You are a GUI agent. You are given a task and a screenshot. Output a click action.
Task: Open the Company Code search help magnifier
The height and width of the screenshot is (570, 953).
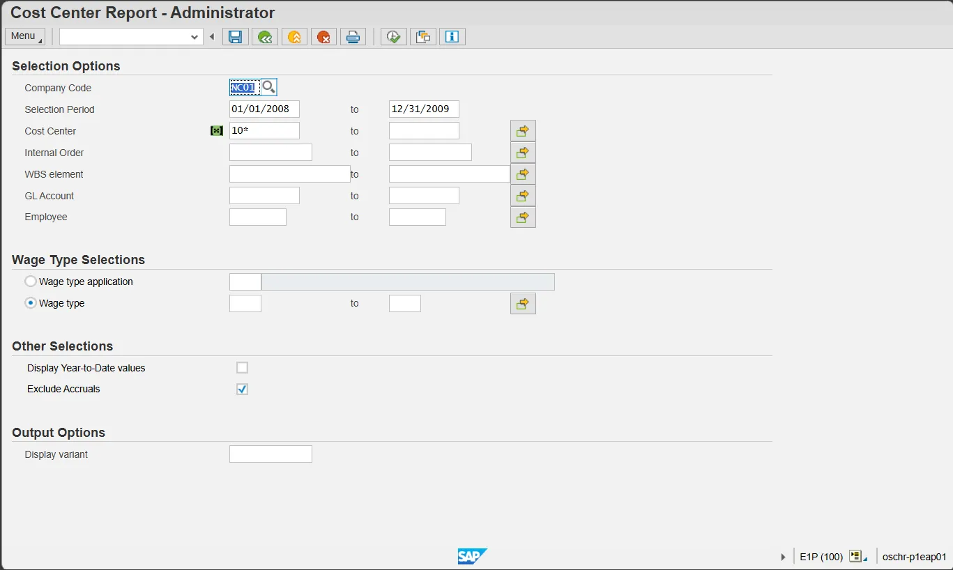coord(268,88)
